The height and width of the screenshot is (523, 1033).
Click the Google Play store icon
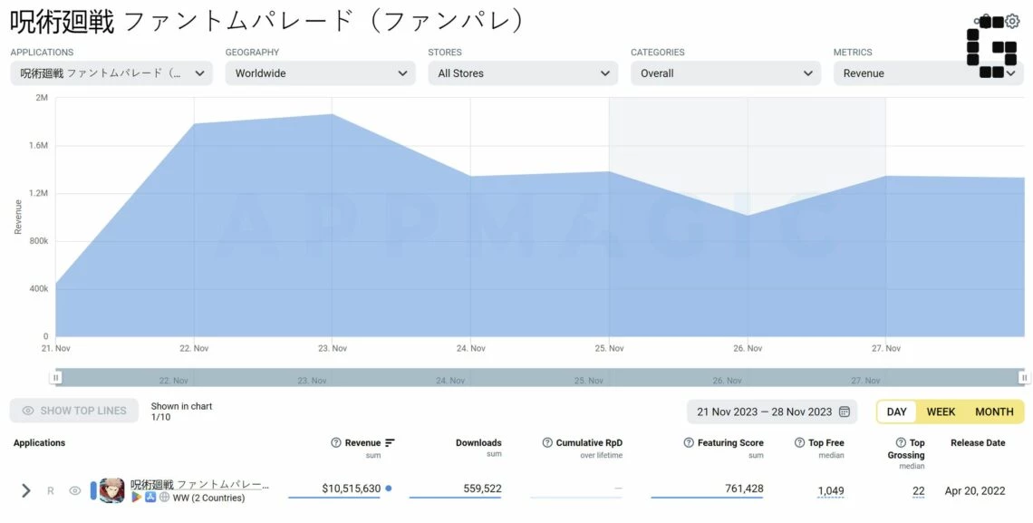[136, 498]
